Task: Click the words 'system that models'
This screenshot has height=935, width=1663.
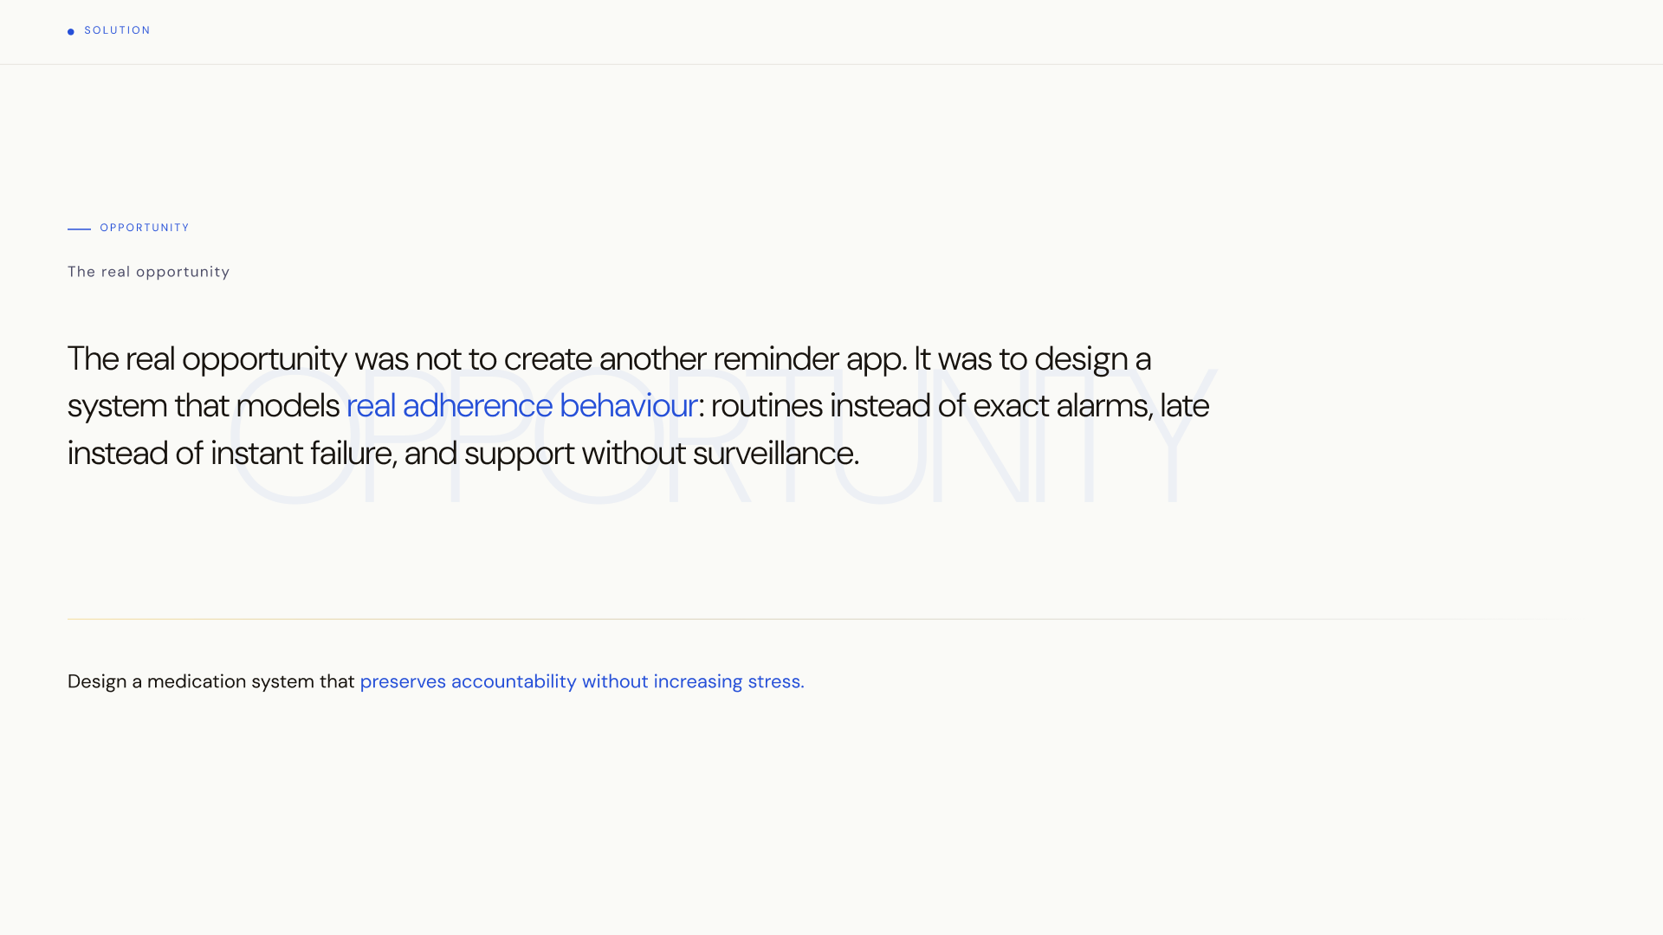Action: (x=204, y=406)
